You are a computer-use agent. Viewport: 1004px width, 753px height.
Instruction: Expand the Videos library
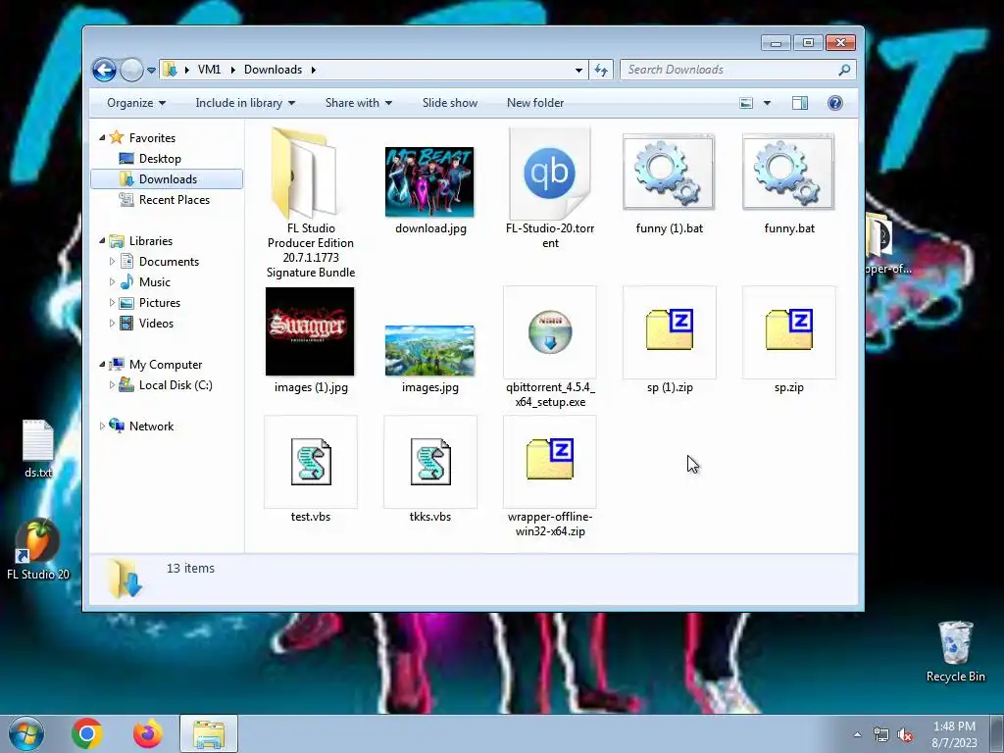pos(112,324)
